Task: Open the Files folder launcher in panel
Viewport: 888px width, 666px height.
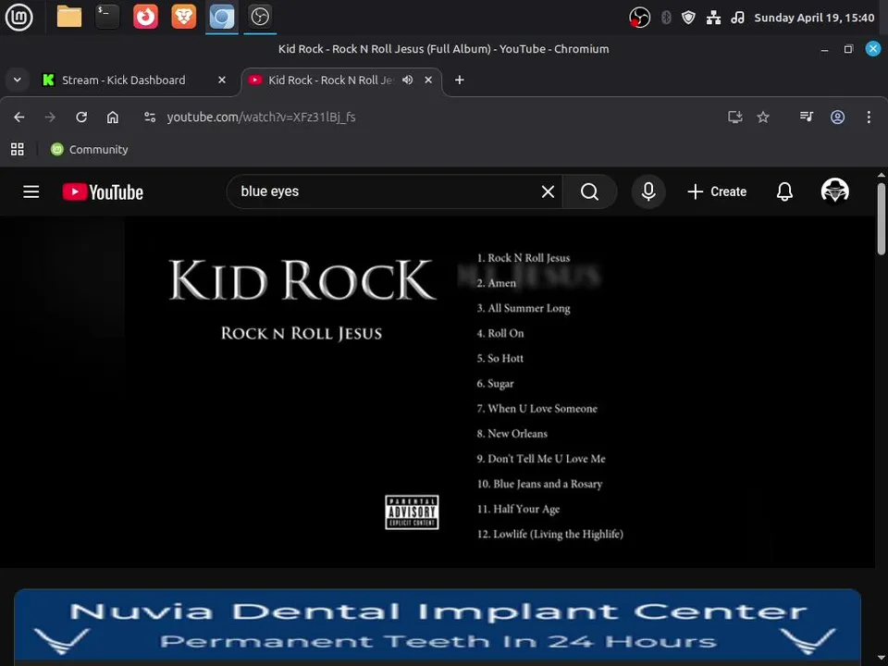Action: point(69,17)
